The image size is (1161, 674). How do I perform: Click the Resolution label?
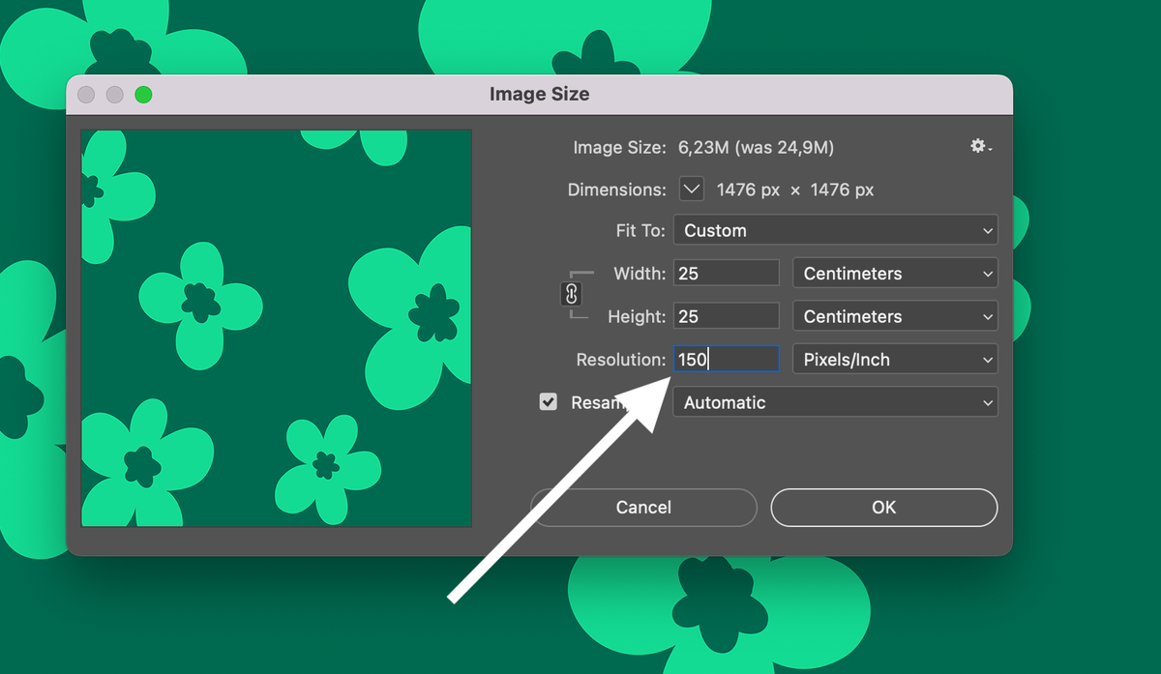(x=620, y=360)
